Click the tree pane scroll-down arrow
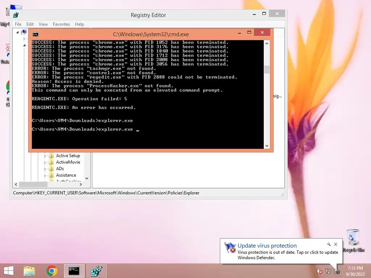 (x=87, y=178)
